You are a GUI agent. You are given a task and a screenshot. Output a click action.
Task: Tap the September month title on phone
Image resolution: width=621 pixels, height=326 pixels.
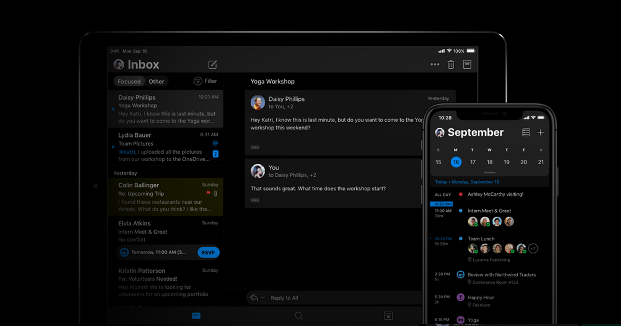click(476, 132)
